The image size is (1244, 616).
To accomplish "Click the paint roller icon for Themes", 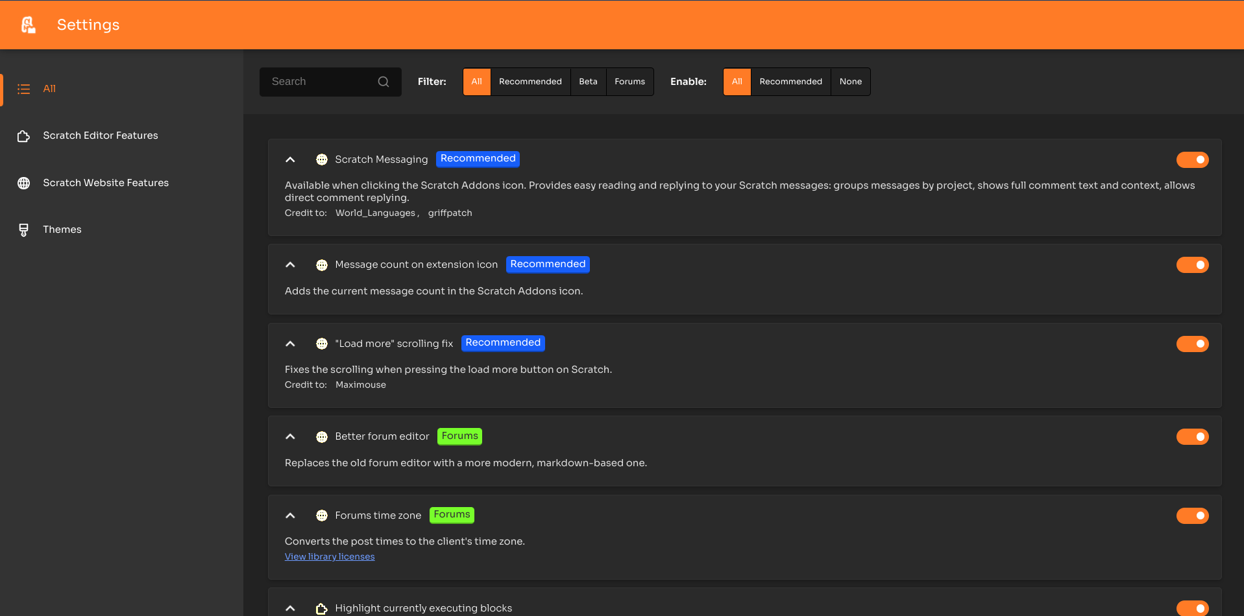I will [x=24, y=230].
